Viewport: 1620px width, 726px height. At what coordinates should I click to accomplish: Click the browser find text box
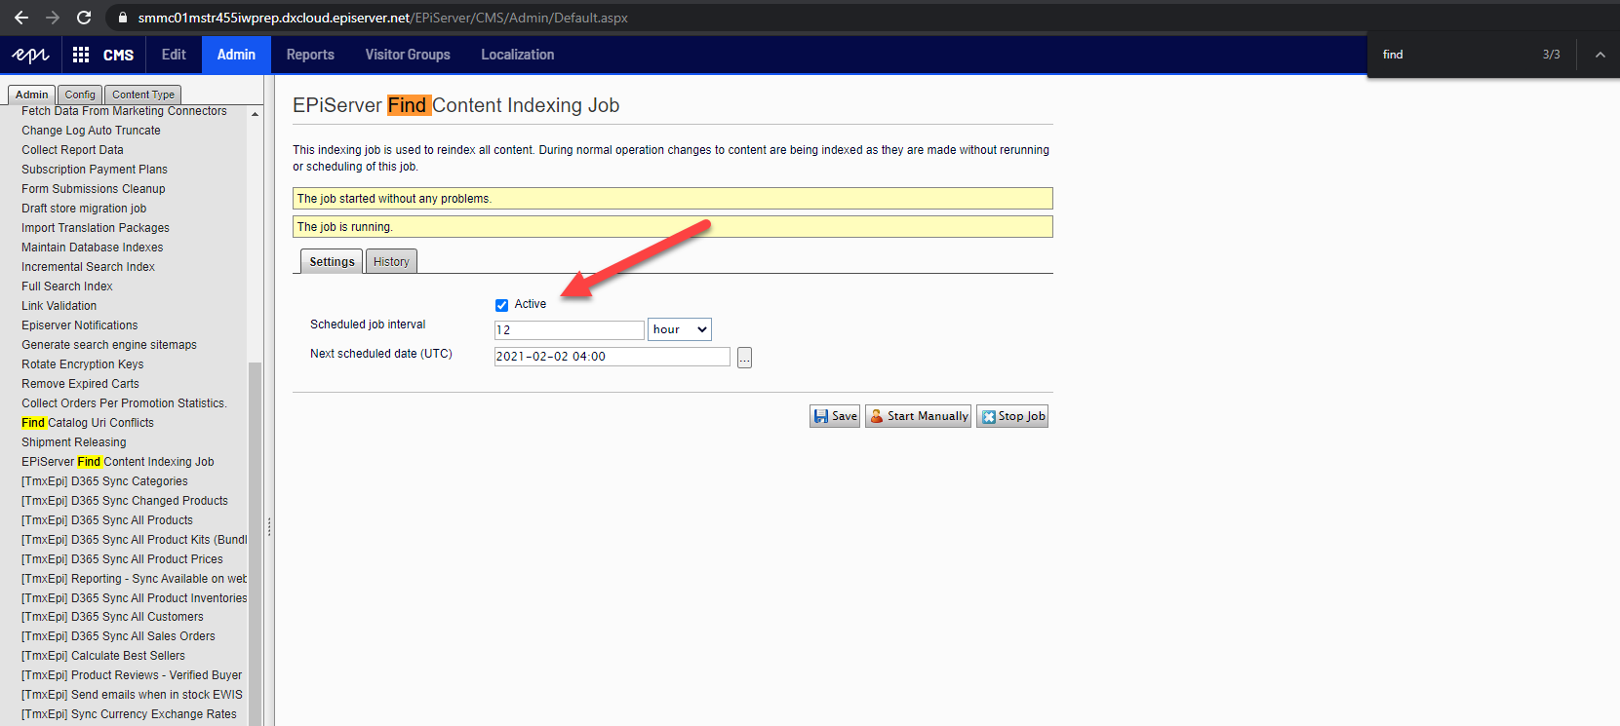point(1453,55)
